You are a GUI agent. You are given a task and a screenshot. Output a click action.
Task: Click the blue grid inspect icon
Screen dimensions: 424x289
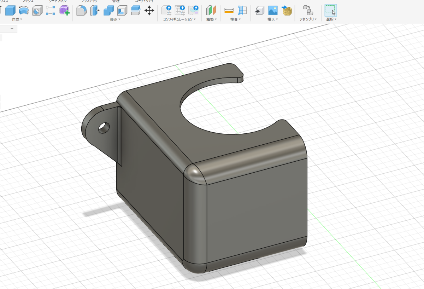coord(242,11)
